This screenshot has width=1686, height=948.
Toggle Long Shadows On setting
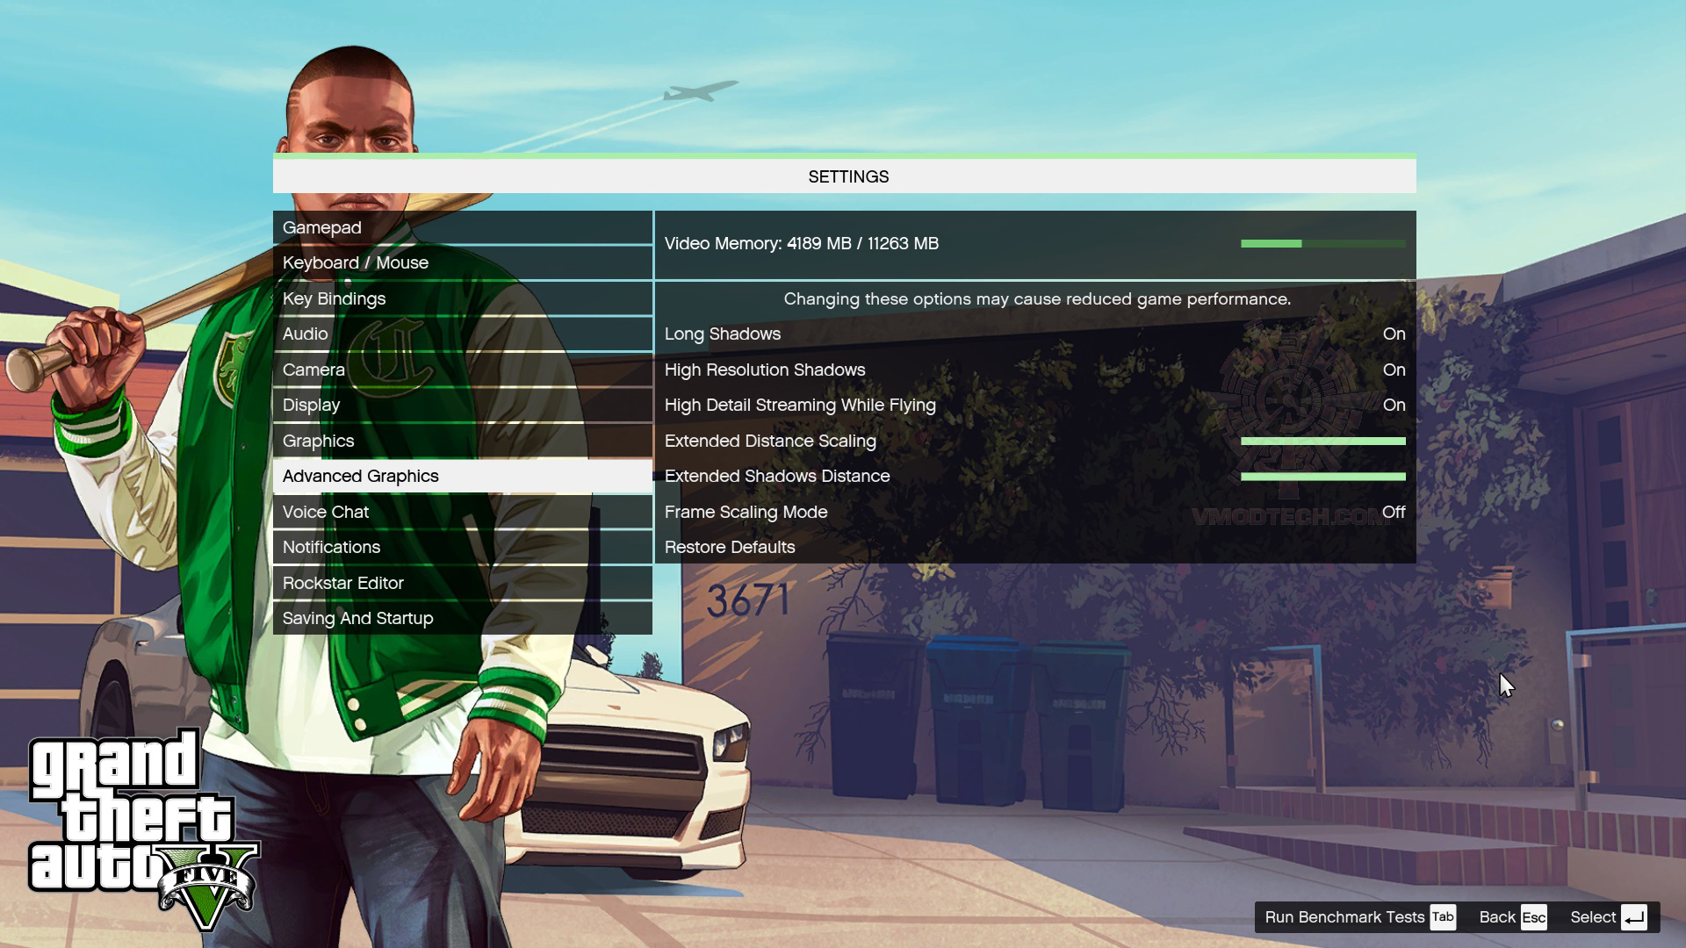(x=1394, y=334)
